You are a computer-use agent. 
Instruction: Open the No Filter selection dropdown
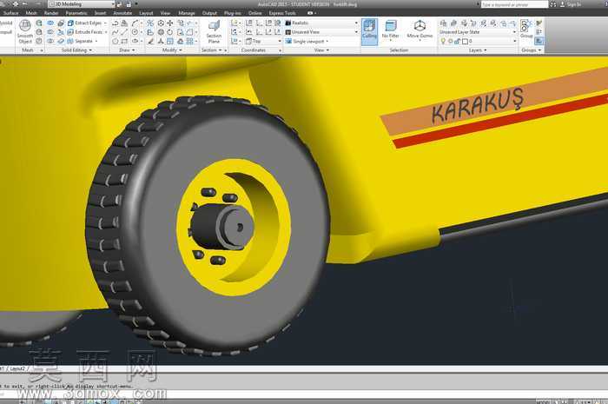(x=391, y=30)
